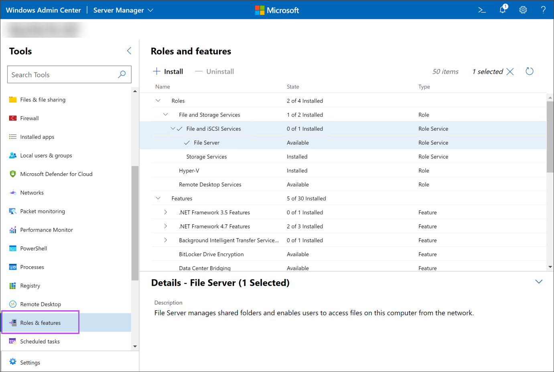Screen dimensions: 554x372
Task: Click the search magnifier in Tools
Action: click(122, 75)
